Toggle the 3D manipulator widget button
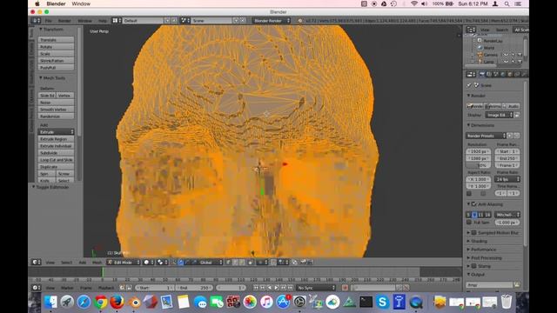The image size is (557, 313). (174, 263)
